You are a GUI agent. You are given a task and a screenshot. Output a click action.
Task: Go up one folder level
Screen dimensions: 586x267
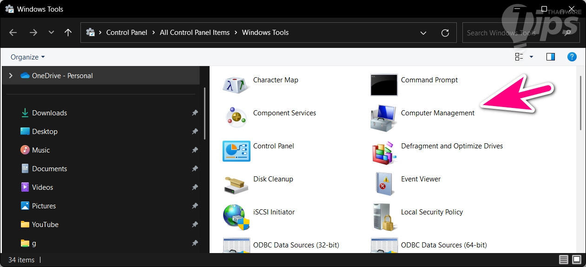point(68,33)
